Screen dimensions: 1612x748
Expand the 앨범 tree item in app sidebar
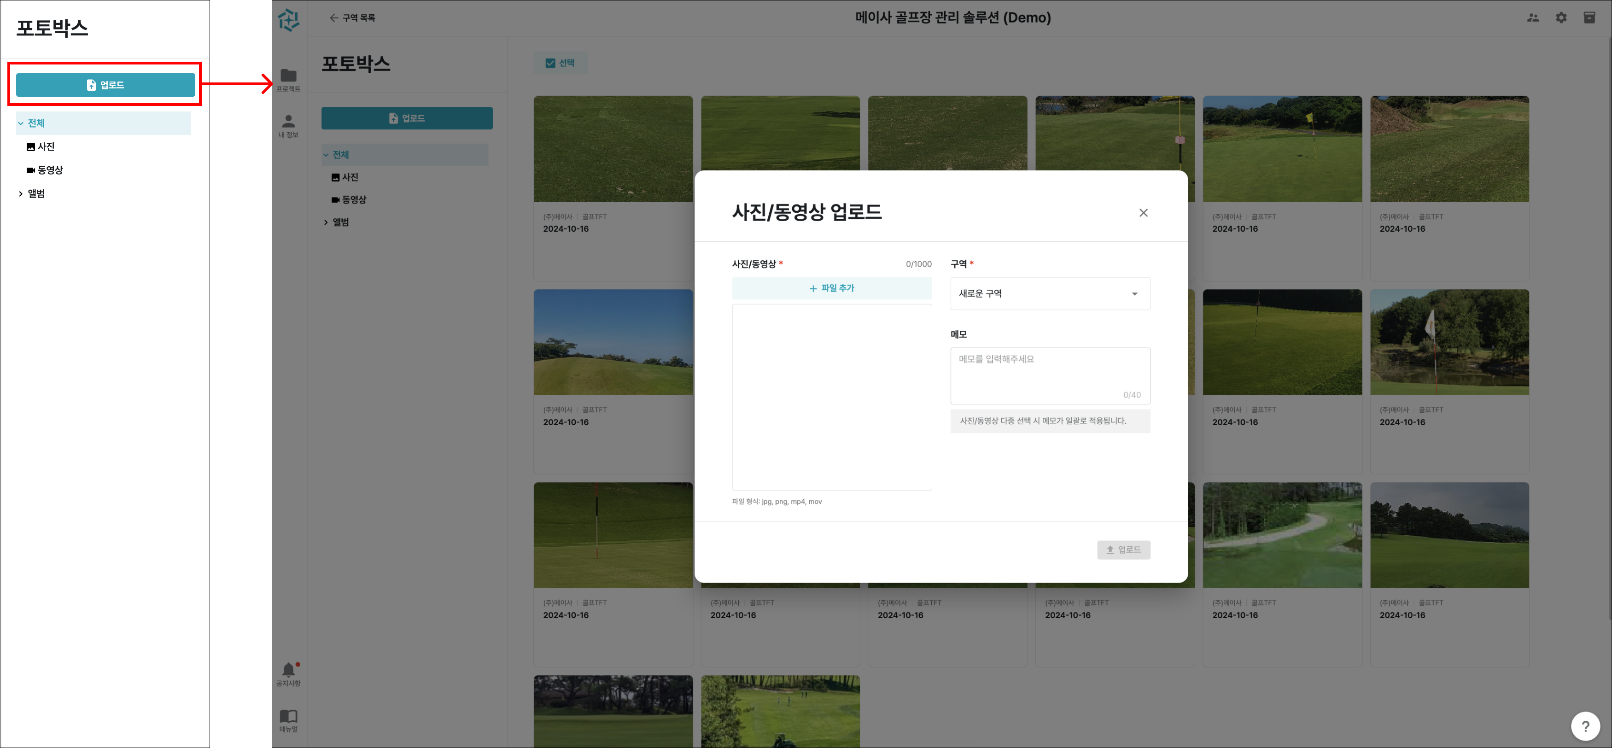click(339, 222)
